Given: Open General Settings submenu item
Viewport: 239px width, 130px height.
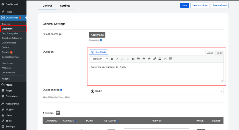Looking at the screenshot, I should pyautogui.click(x=10, y=57).
